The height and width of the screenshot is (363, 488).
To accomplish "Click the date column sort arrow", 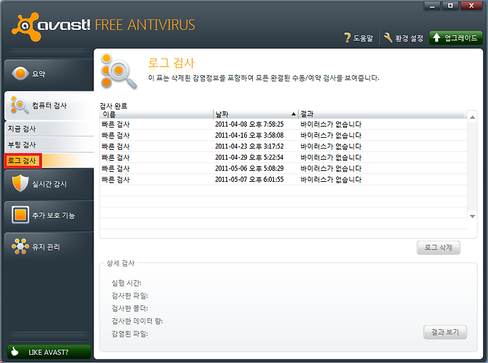I will click(x=293, y=114).
